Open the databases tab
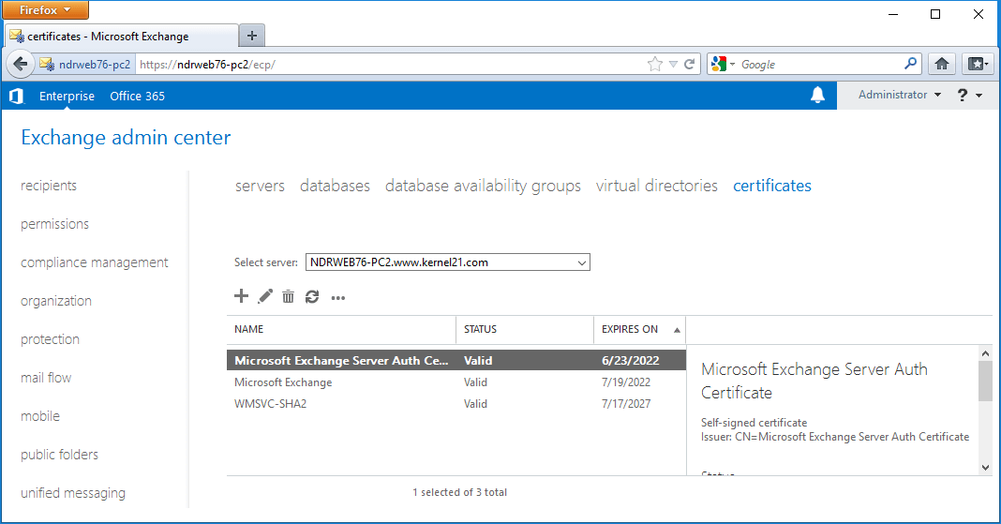This screenshot has width=1001, height=524. coord(336,186)
